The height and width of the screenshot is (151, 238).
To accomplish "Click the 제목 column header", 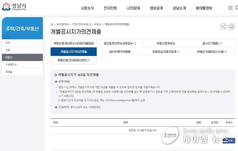I will [x=126, y=122].
